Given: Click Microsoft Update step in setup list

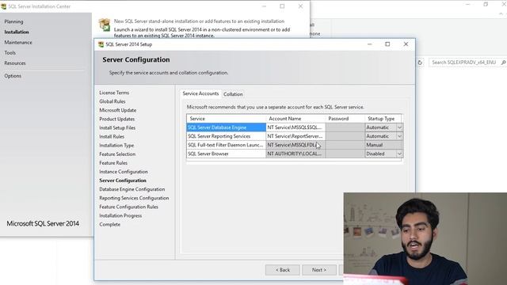Looking at the screenshot, I should coord(118,110).
